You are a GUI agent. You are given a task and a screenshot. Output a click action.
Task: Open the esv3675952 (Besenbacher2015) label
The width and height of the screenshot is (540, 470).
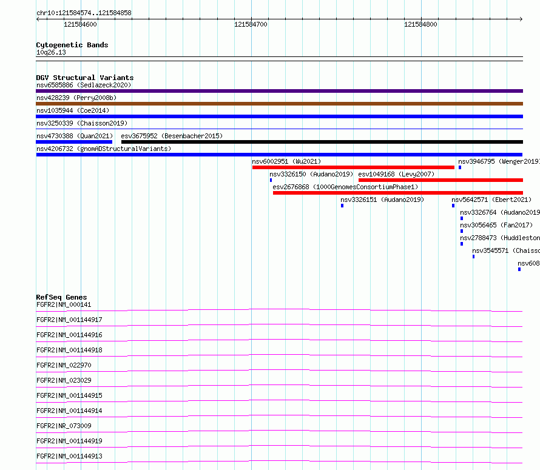(x=172, y=136)
